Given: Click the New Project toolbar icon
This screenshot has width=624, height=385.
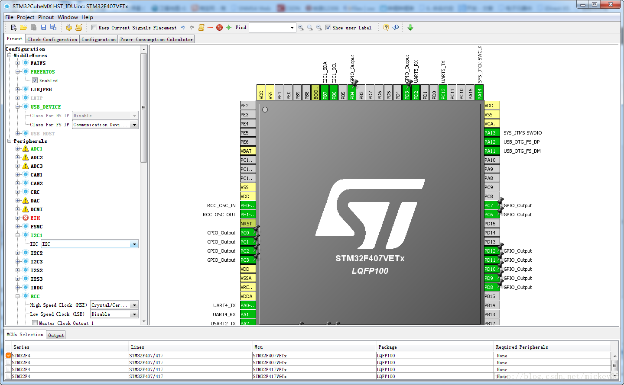Looking at the screenshot, I should click(x=14, y=27).
